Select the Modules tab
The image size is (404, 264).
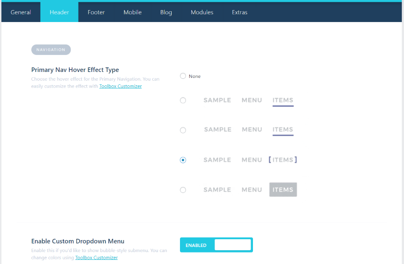(202, 12)
